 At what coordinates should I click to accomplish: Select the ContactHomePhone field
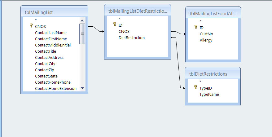pos(53,82)
